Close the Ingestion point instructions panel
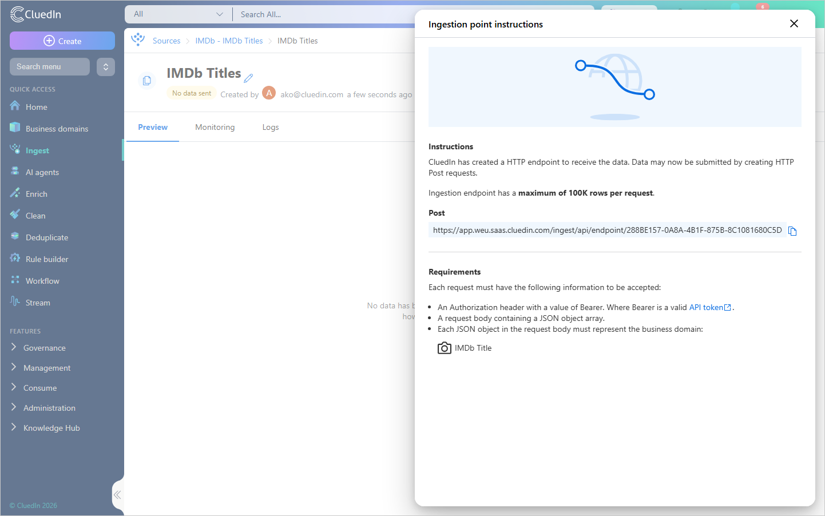The width and height of the screenshot is (825, 516). (x=794, y=23)
